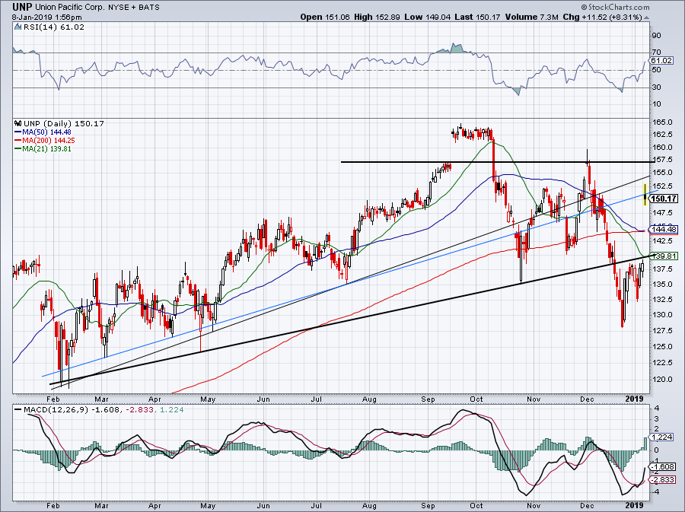This screenshot has height=512, width=685.
Task: Click Jun label under the MACD panel
Action: (x=263, y=506)
